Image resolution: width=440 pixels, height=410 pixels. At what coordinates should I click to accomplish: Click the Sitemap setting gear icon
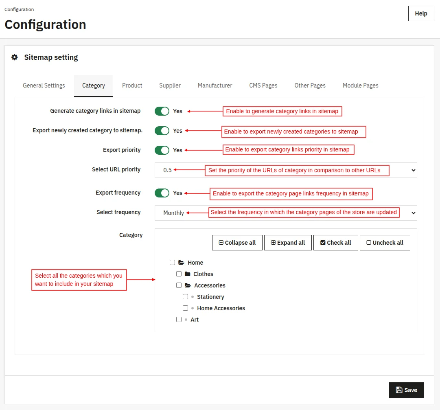pos(15,57)
